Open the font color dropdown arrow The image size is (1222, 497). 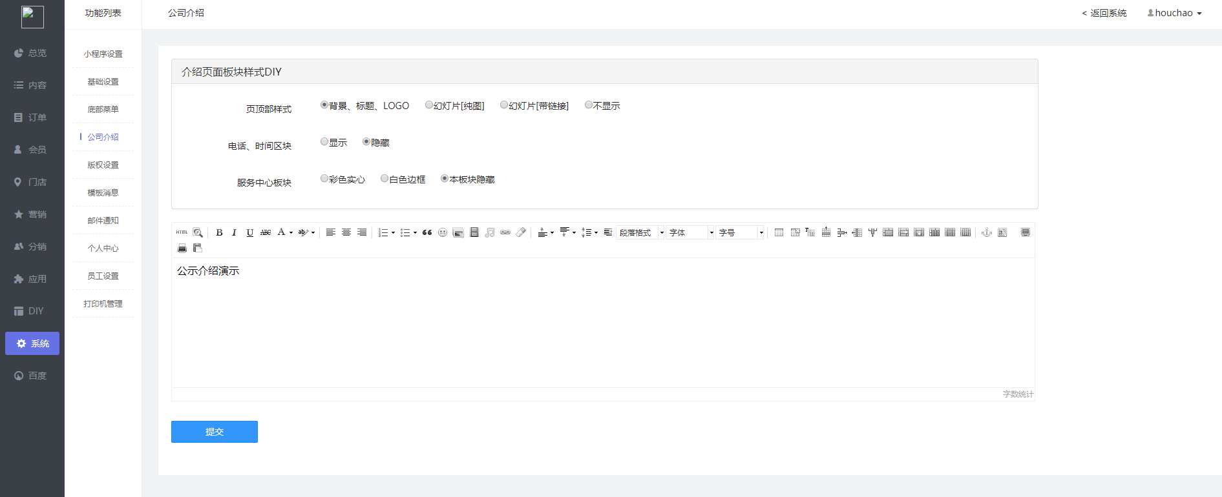(x=291, y=232)
